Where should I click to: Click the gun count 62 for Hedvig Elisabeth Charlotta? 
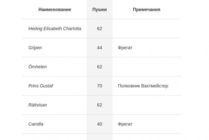[x=100, y=28]
